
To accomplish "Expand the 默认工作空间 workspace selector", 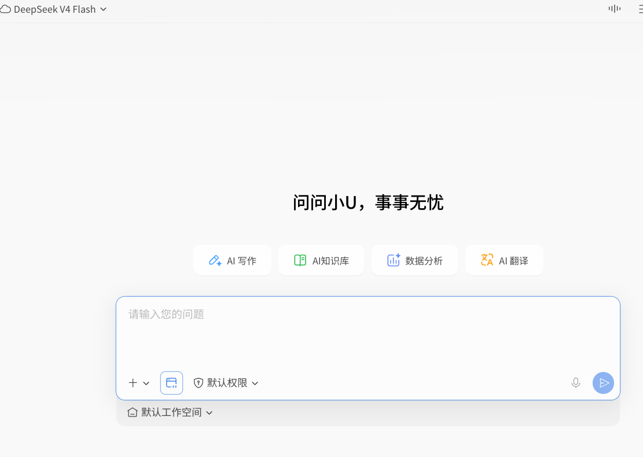I will click(170, 412).
